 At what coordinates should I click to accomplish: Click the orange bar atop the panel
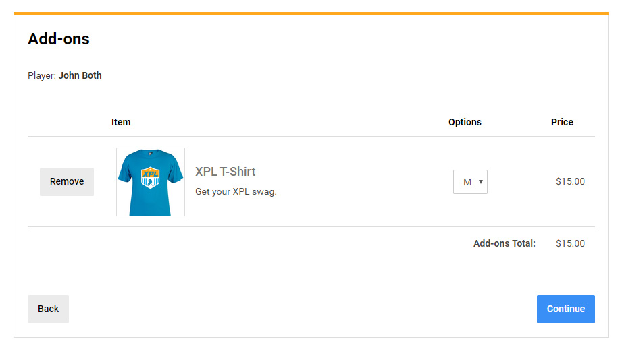(x=311, y=13)
